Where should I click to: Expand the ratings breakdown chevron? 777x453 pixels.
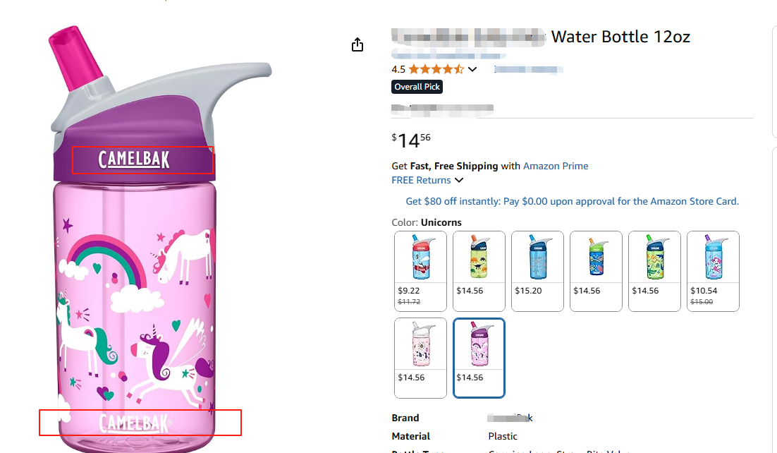(x=472, y=69)
